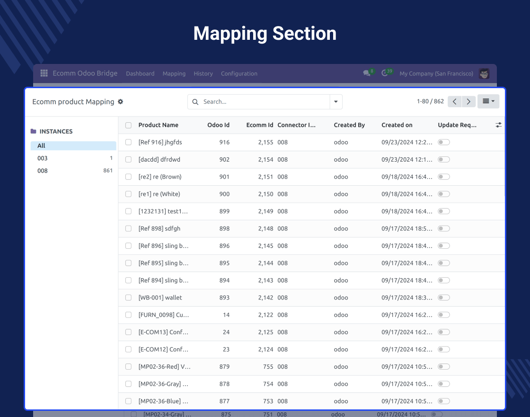Click Ecomm Id cell 2,151
The width and height of the screenshot is (530, 417).
pos(265,177)
